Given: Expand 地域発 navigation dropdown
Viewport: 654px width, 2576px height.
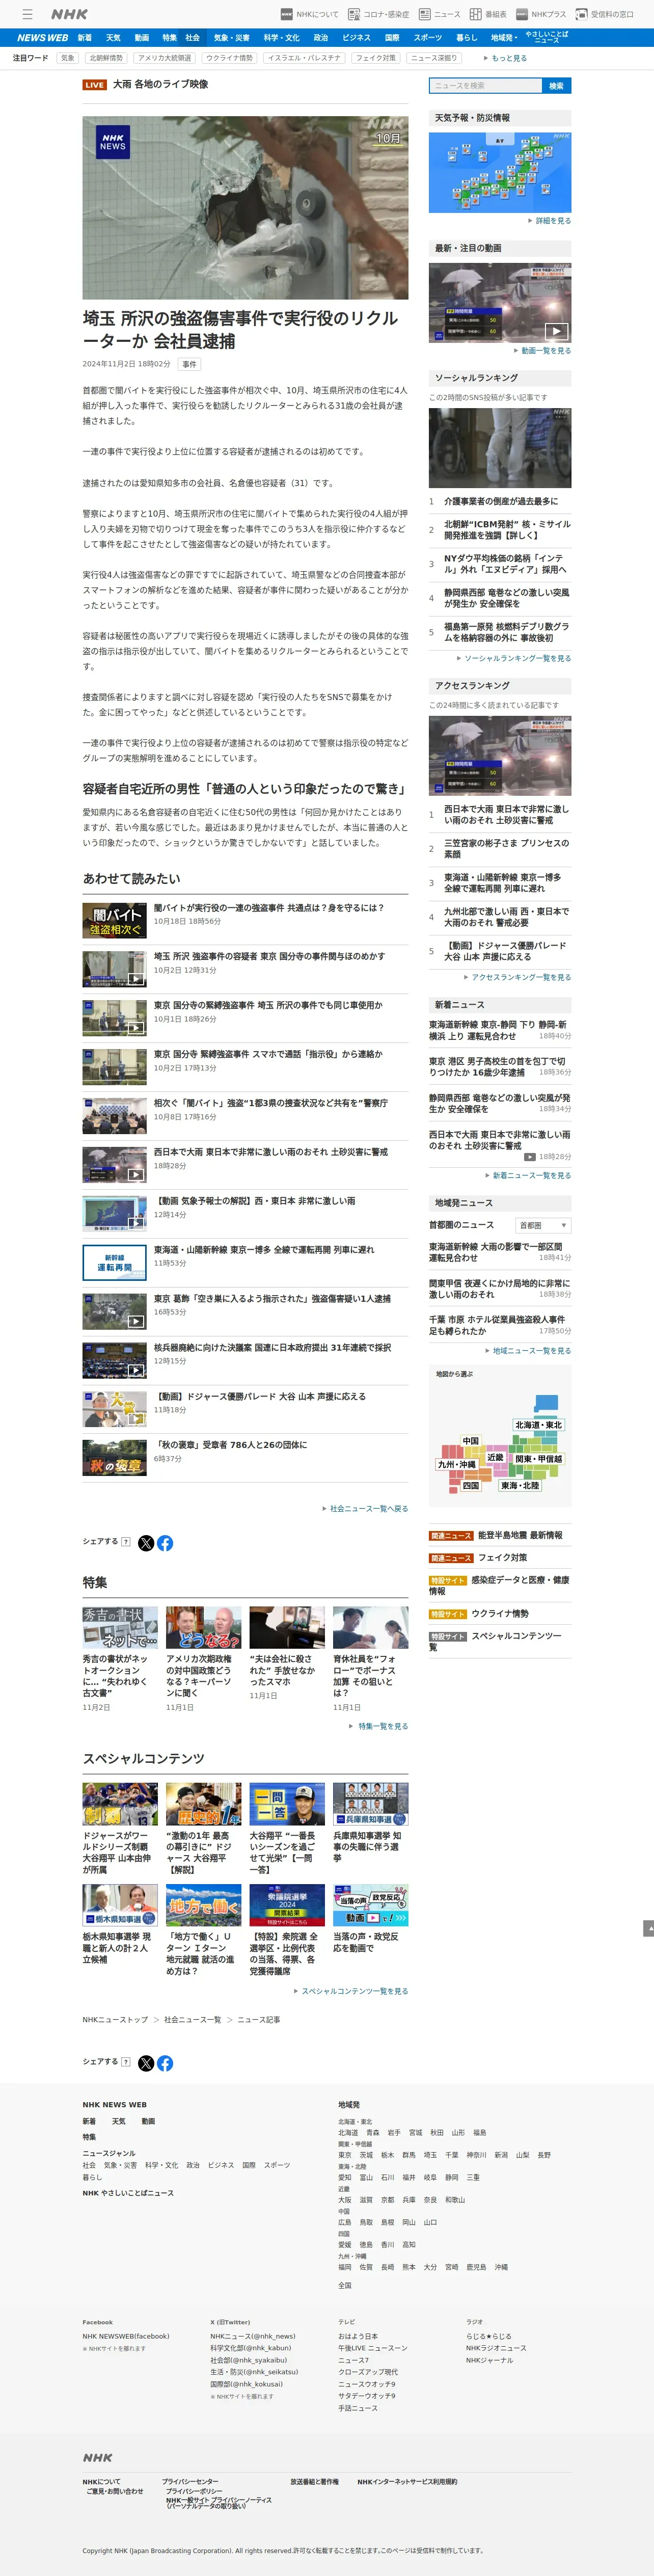Looking at the screenshot, I should (504, 37).
